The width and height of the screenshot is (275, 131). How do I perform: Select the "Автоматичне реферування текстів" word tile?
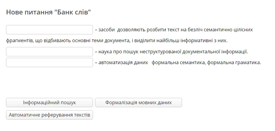tap(50, 115)
